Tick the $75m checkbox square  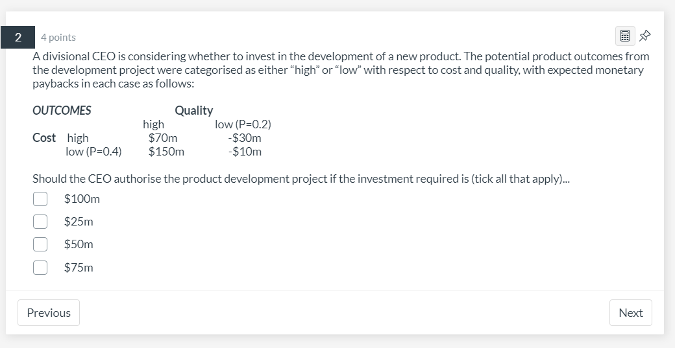pyautogui.click(x=40, y=268)
